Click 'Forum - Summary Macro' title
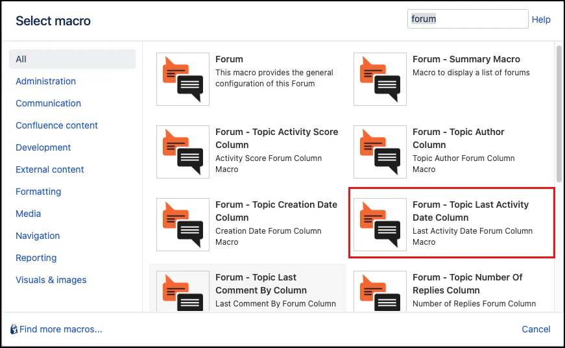This screenshot has width=565, height=348. click(x=466, y=59)
